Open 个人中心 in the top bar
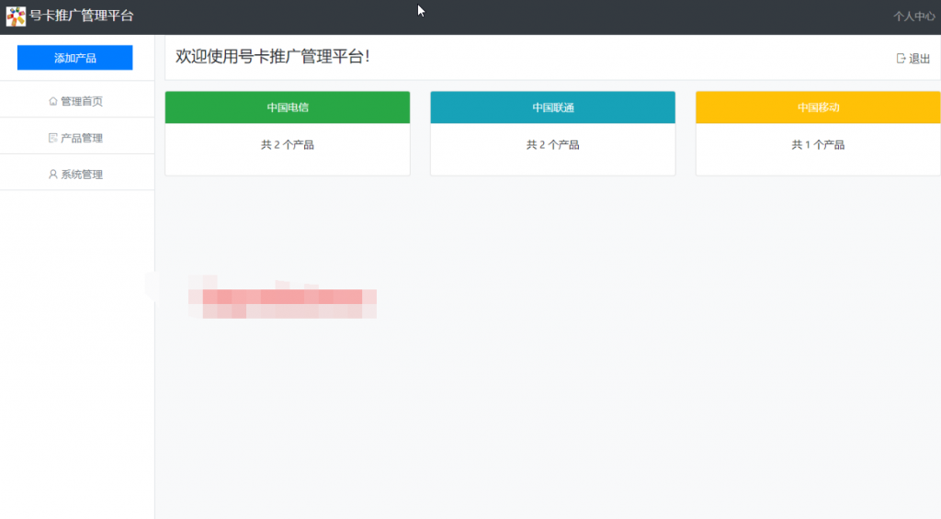This screenshot has width=941, height=519. tap(913, 17)
